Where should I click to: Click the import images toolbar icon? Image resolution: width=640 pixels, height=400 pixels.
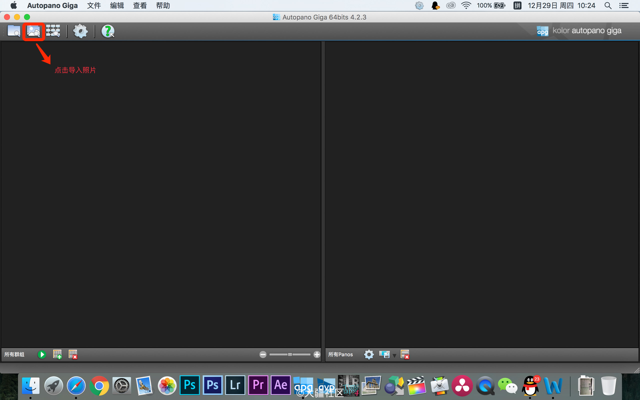point(33,31)
